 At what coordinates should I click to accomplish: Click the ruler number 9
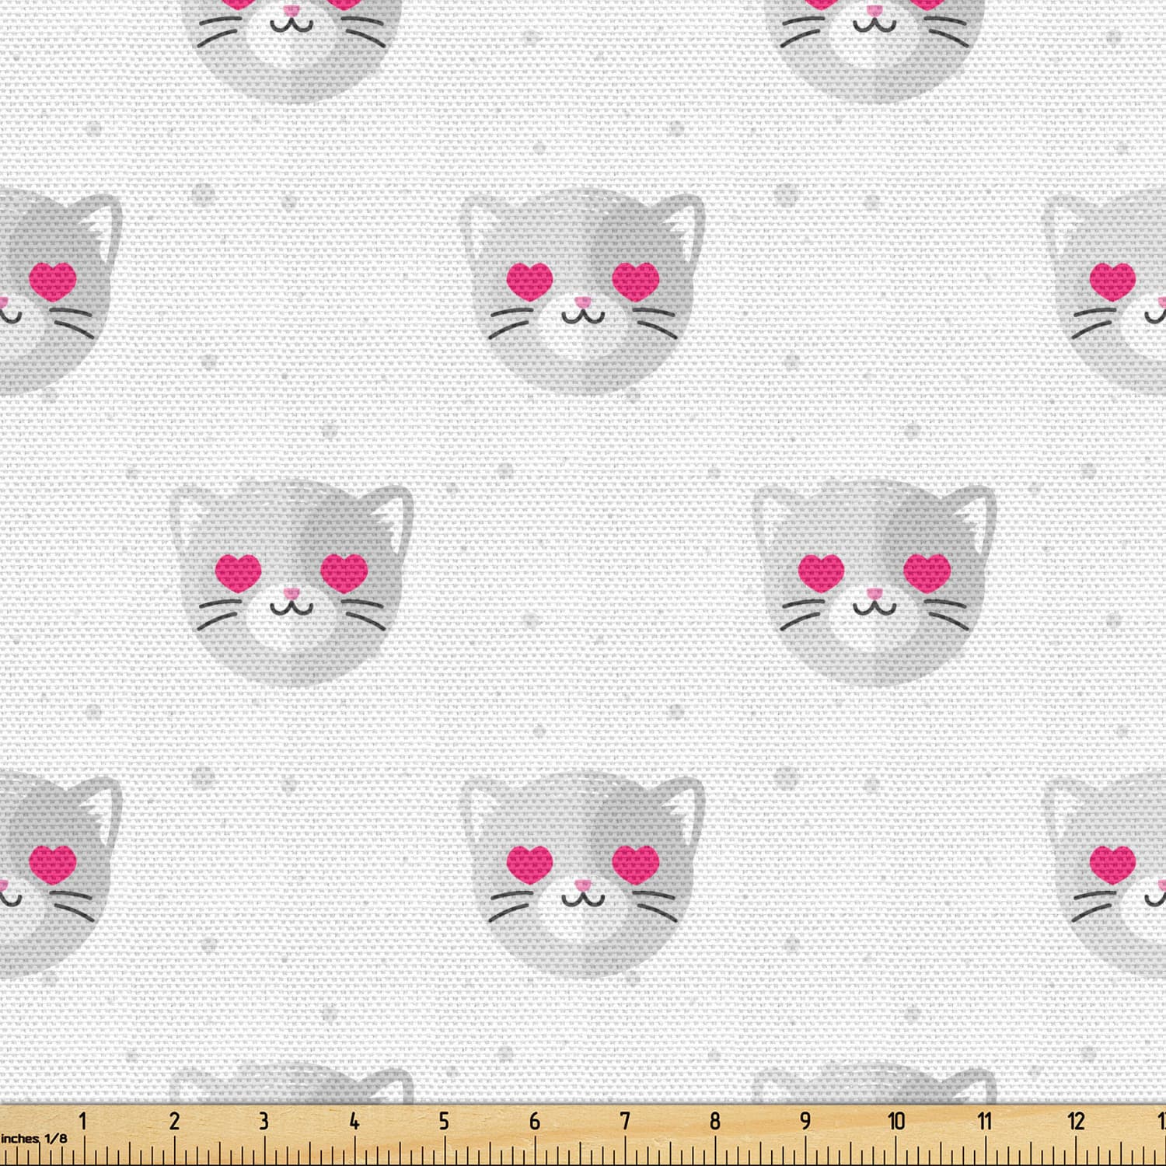click(805, 1122)
